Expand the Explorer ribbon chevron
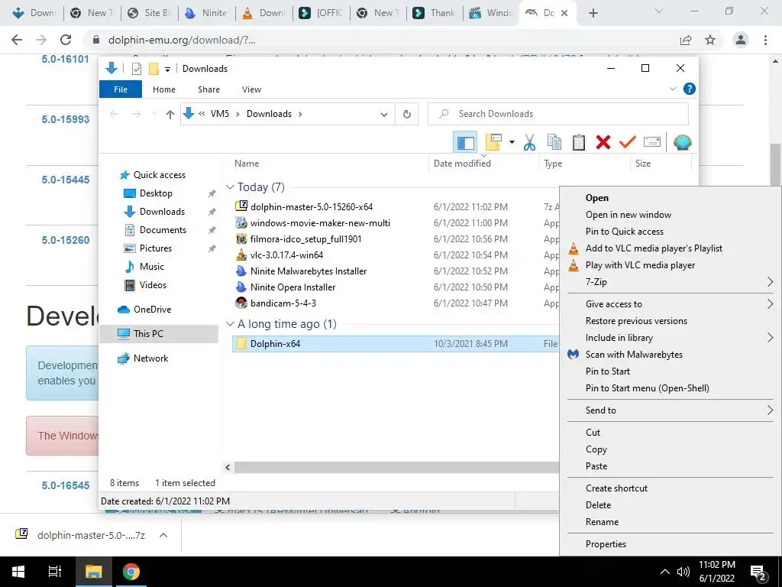Screen dimensions: 782x587 pyautogui.click(x=672, y=89)
